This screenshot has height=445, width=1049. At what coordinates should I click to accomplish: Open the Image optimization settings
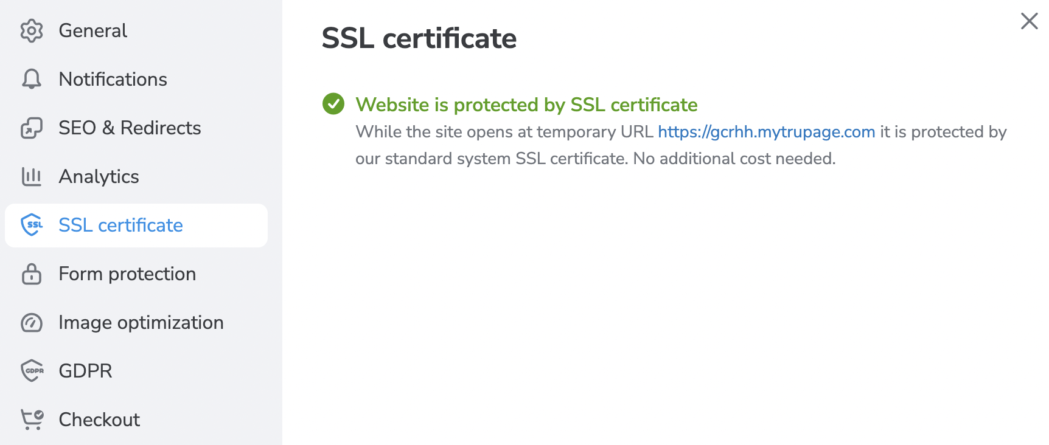coord(141,322)
